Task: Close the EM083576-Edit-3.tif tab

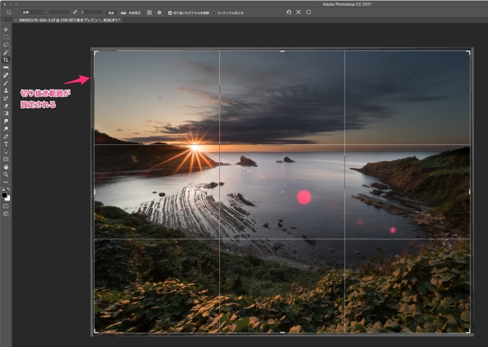Action: pyautogui.click(x=16, y=20)
